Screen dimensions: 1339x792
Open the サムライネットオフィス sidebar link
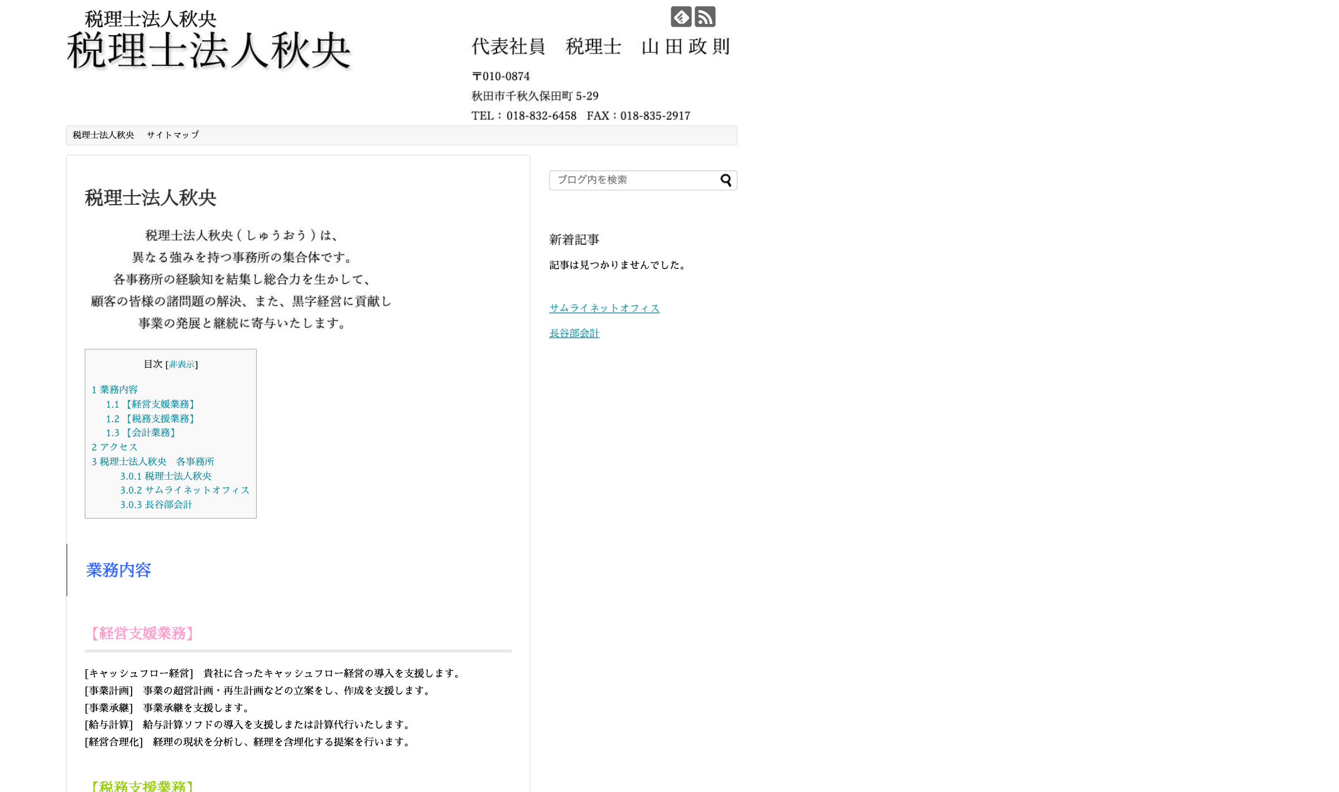[604, 308]
